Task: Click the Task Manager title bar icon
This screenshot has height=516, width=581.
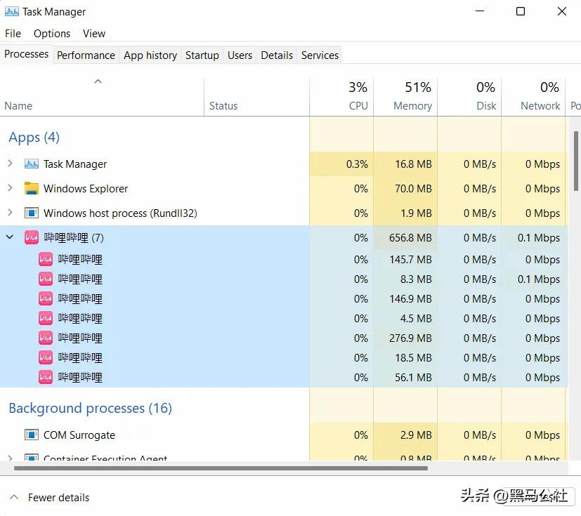Action: pos(11,11)
